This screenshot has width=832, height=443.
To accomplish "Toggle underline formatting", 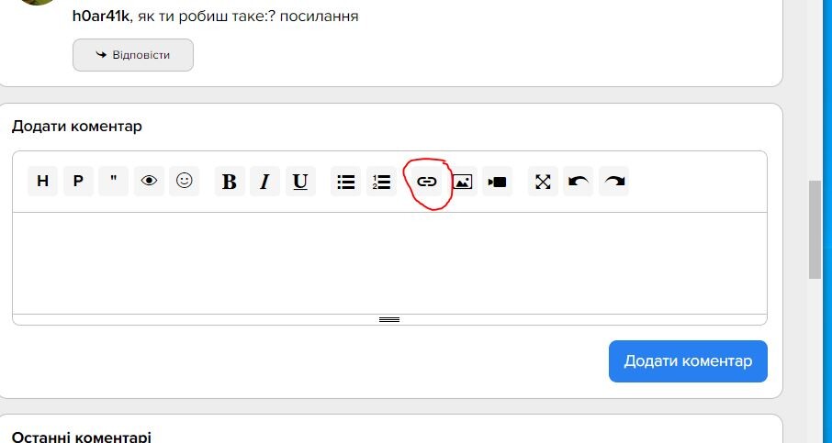I will click(x=300, y=182).
